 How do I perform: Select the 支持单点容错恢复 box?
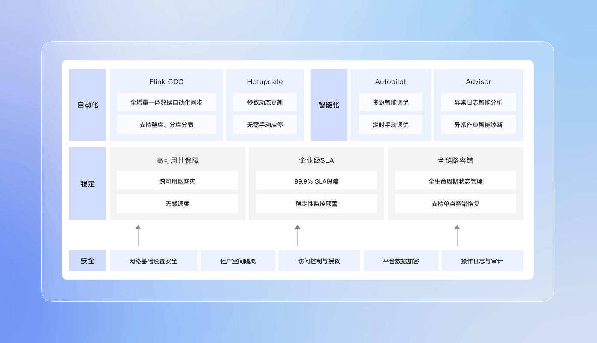[455, 204]
